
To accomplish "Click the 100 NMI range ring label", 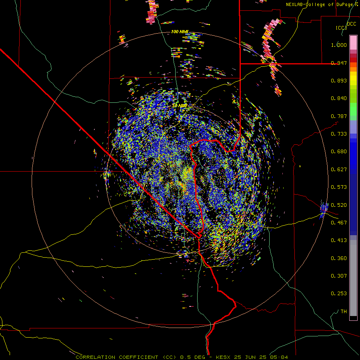I will [180, 32].
